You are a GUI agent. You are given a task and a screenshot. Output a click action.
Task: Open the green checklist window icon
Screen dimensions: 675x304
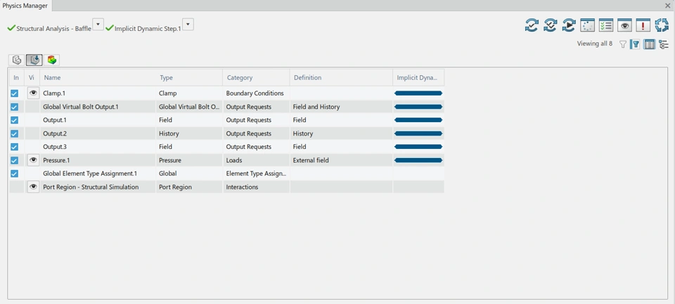point(606,26)
